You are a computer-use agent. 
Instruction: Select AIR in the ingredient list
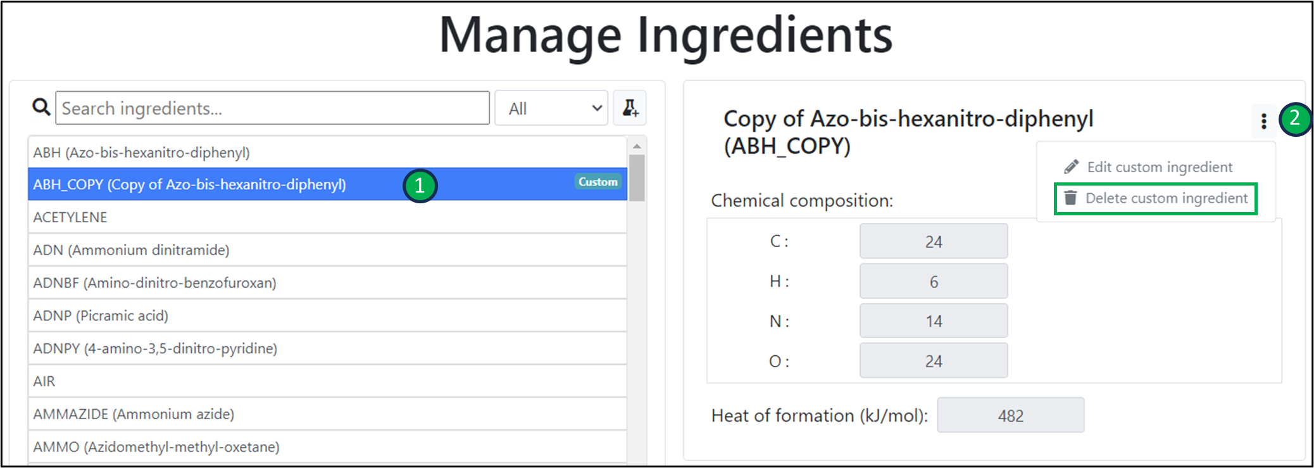coord(44,381)
